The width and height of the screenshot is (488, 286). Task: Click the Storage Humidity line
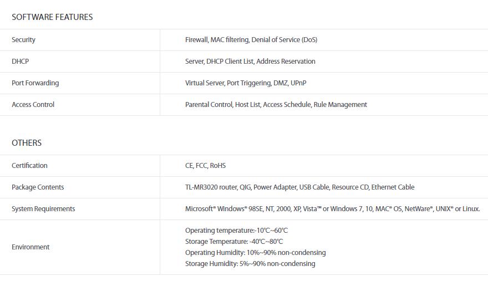(250, 264)
